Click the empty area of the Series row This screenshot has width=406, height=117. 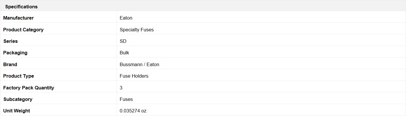pos(265,41)
